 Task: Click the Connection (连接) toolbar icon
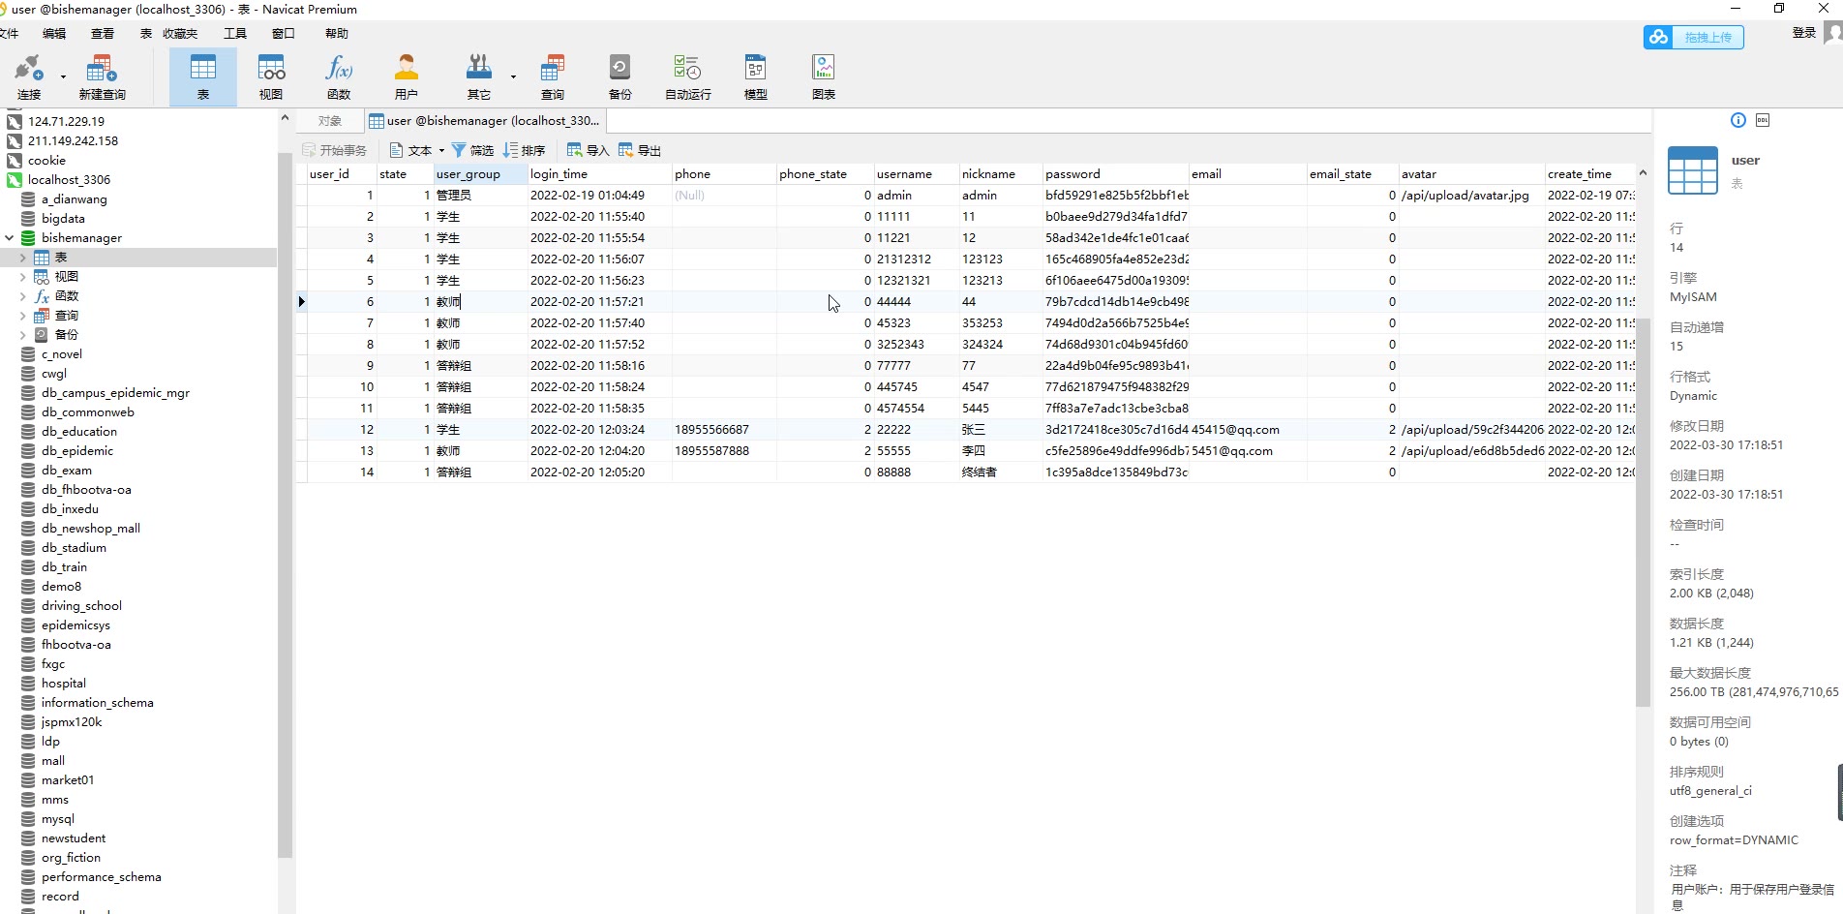click(28, 76)
